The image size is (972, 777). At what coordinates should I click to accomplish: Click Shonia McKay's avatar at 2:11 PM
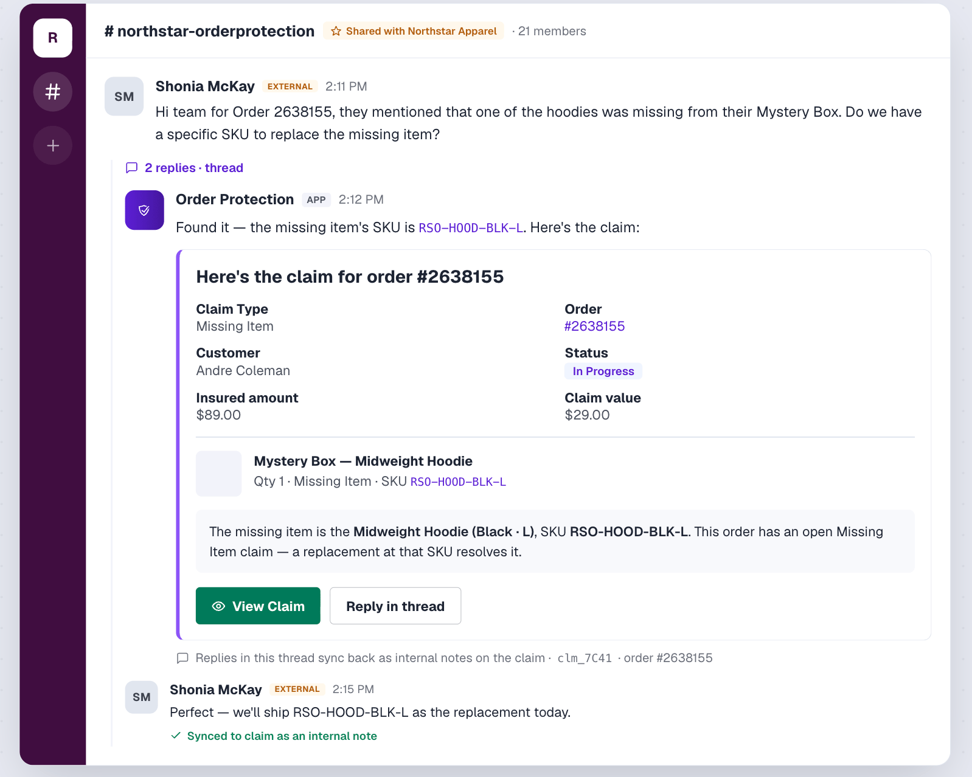coord(124,96)
